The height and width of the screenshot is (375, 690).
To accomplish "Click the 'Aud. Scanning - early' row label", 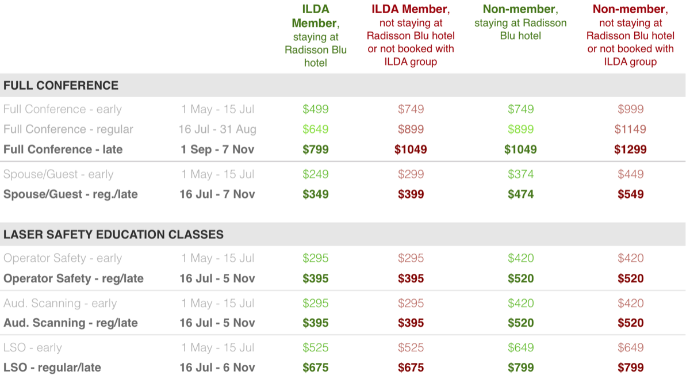I will pyautogui.click(x=60, y=303).
